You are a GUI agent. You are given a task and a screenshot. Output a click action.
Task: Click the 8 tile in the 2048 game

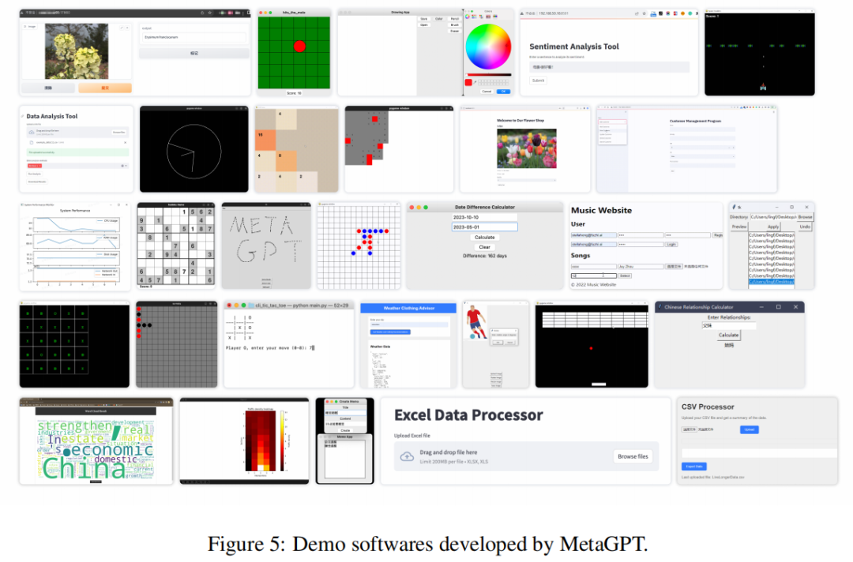pos(286,160)
